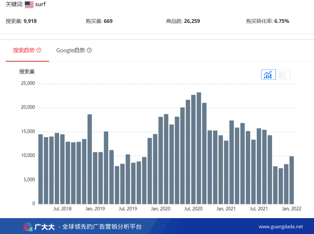Click the 广大大 logo icon in the footer
Viewport: 314px width, 234px height.
28,227
